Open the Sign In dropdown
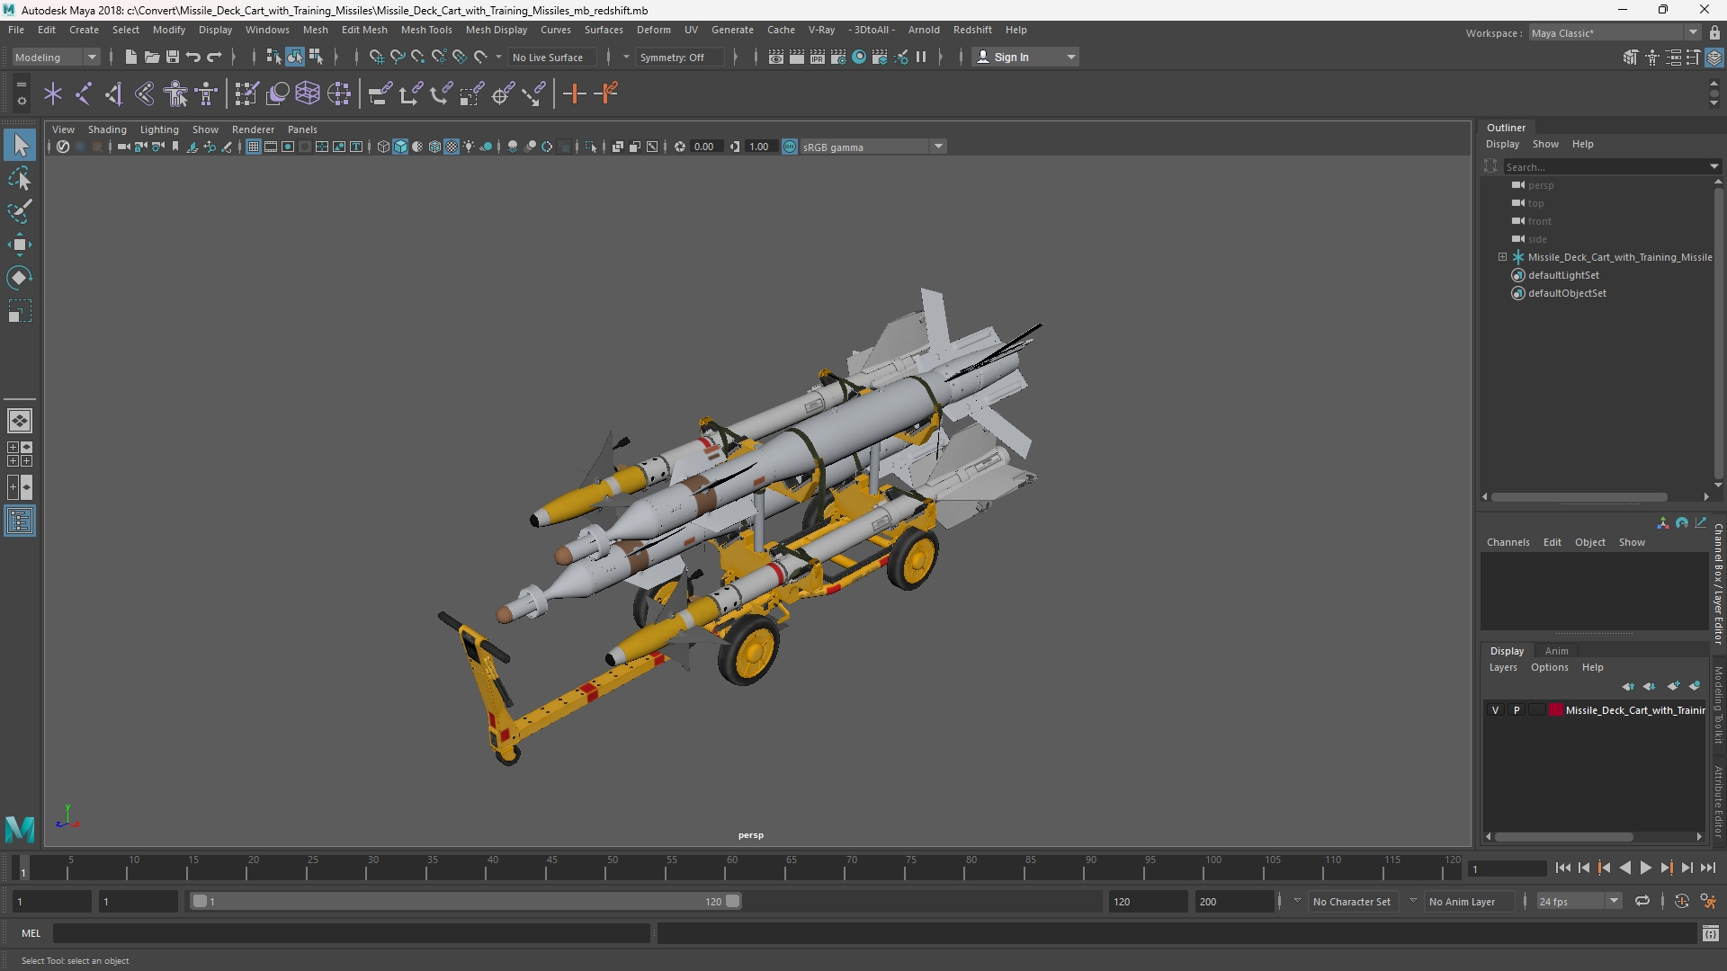1727x971 pixels. pyautogui.click(x=1026, y=57)
